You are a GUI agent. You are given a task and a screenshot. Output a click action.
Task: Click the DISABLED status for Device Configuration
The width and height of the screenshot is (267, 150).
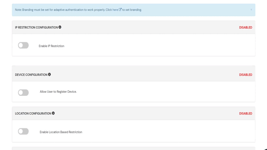pos(246,75)
